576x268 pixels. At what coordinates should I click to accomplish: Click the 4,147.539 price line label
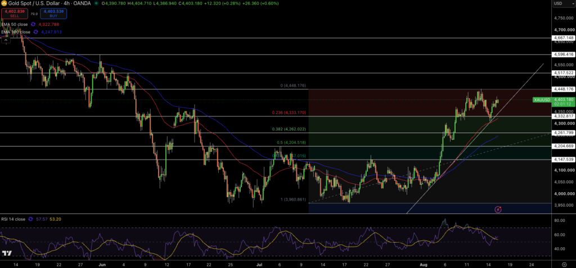point(564,160)
